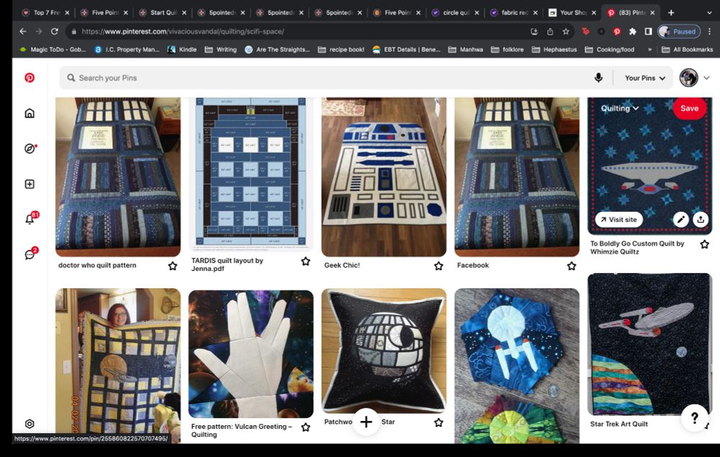Open the help question mark button

pos(694,417)
